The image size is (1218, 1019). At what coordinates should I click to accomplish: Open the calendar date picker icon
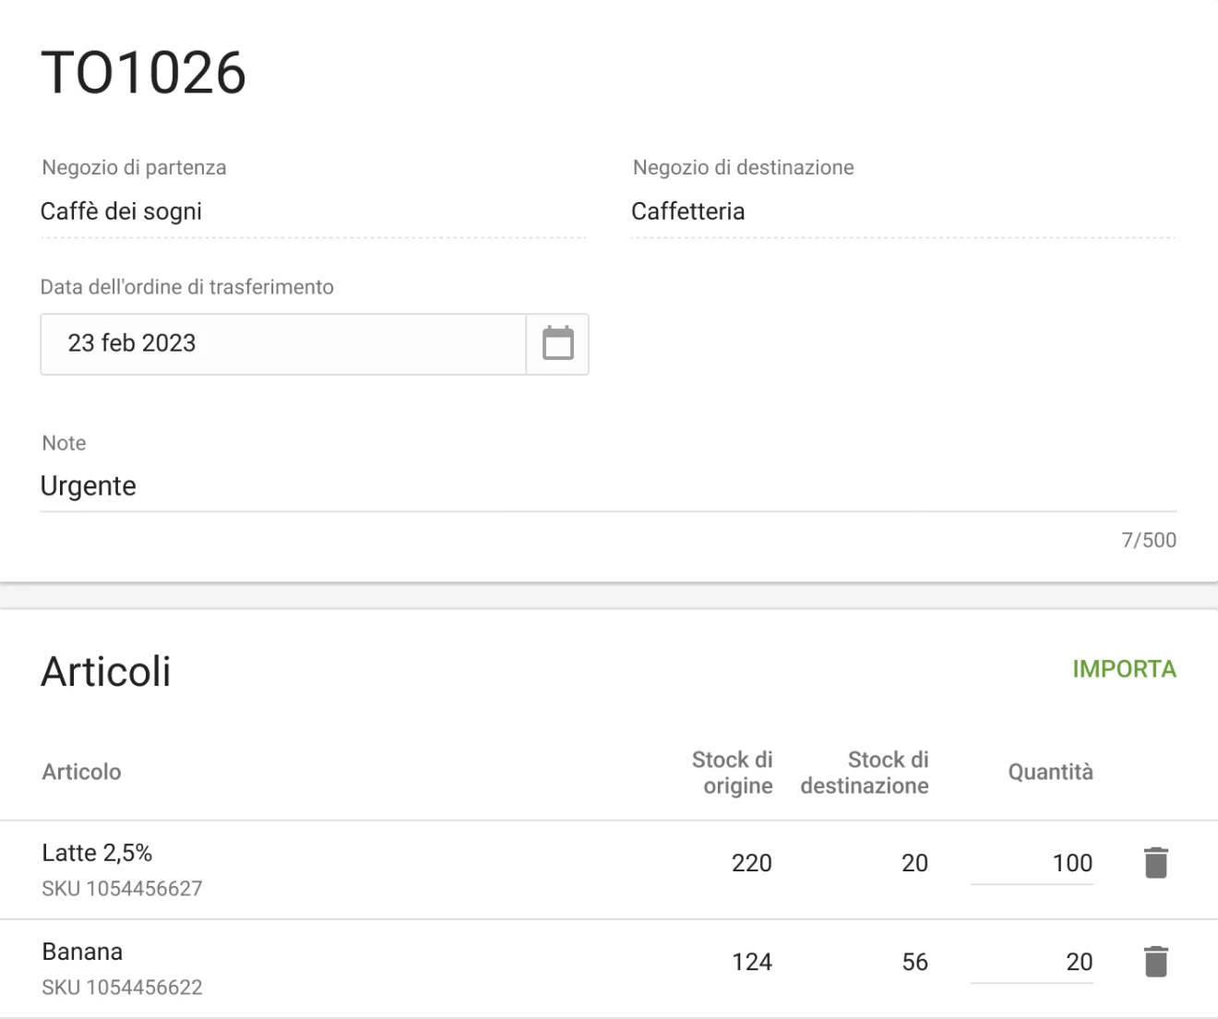[557, 343]
